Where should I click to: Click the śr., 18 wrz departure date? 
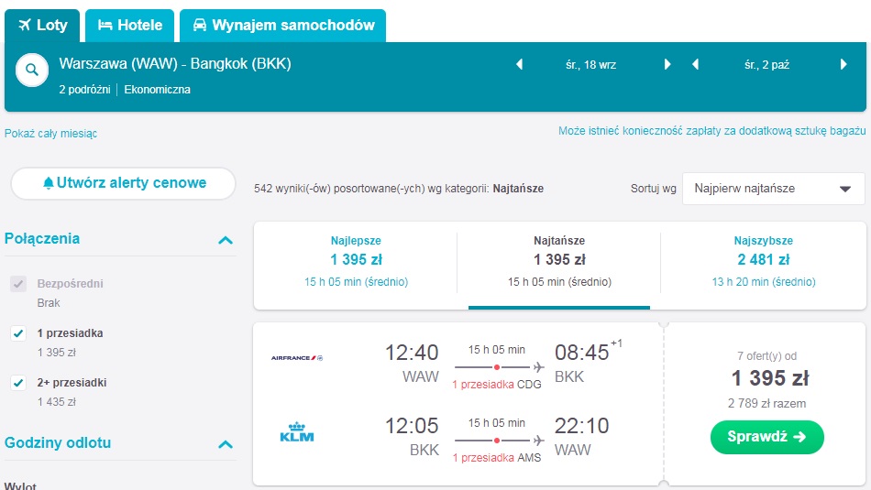(x=591, y=65)
